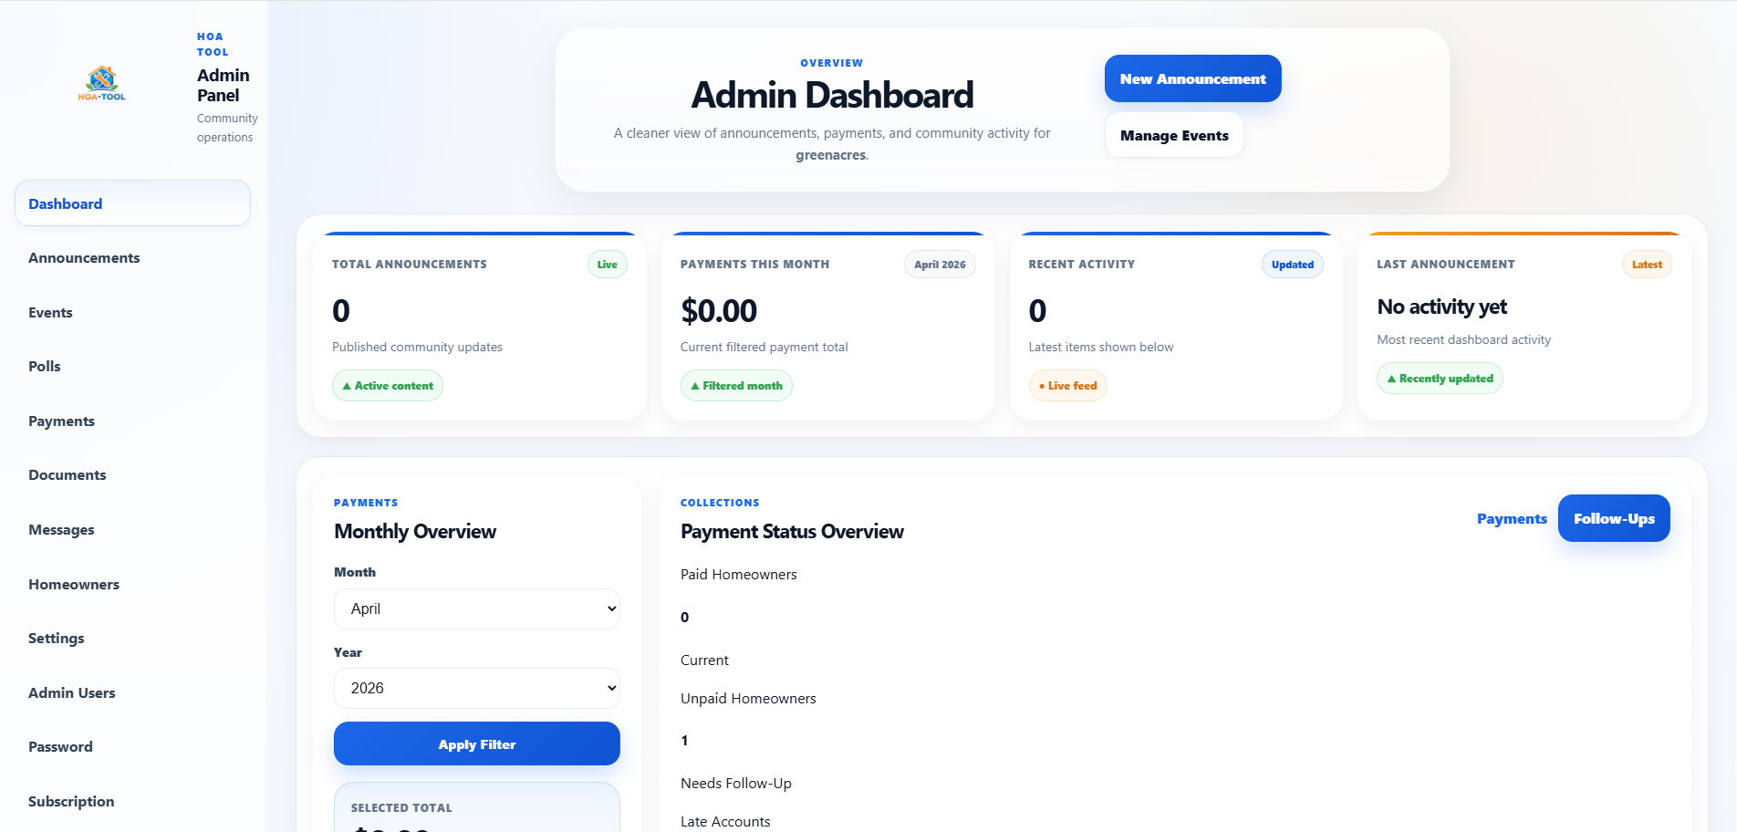Viewport: 1737px width, 832px height.
Task: Click the Live badge on Total Announcements
Action: (x=608, y=265)
